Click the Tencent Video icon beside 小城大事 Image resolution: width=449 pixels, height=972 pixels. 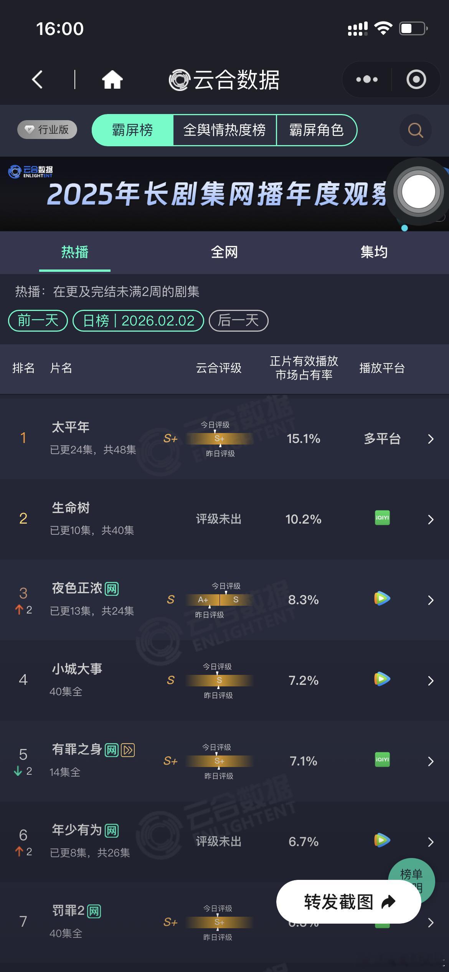[x=382, y=679]
